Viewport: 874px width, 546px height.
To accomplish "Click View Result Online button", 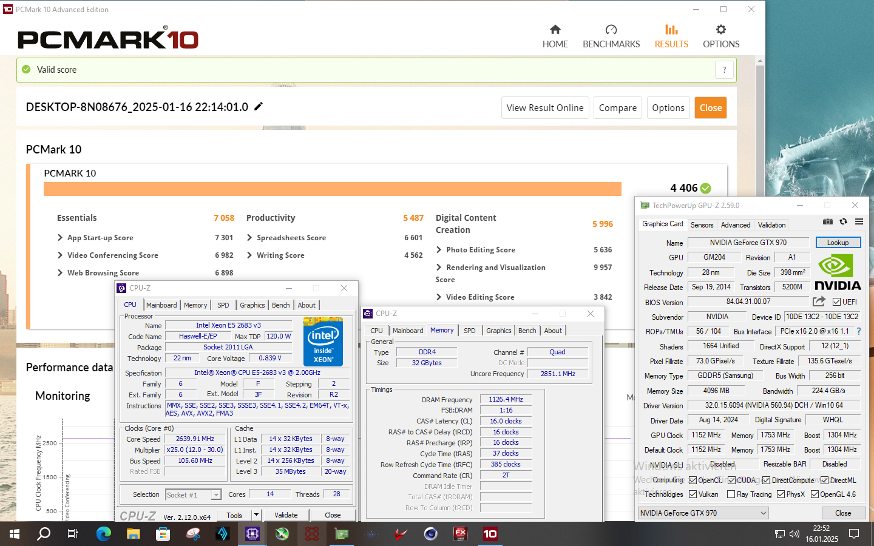I will (x=545, y=107).
